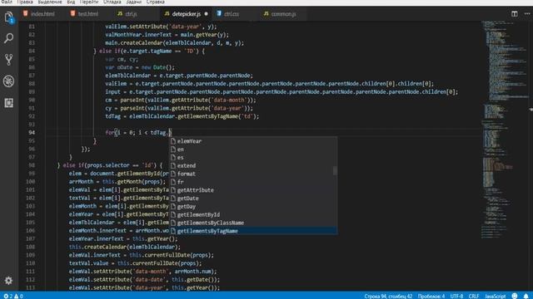
Task: Click the suggestion list scrollbar thumb
Action: pyautogui.click(x=335, y=170)
